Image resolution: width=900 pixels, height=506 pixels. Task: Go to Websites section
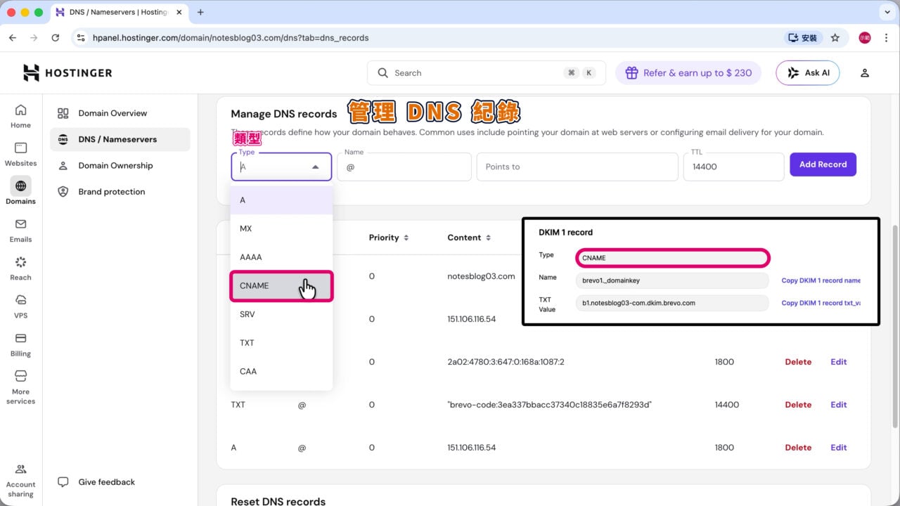click(x=20, y=155)
